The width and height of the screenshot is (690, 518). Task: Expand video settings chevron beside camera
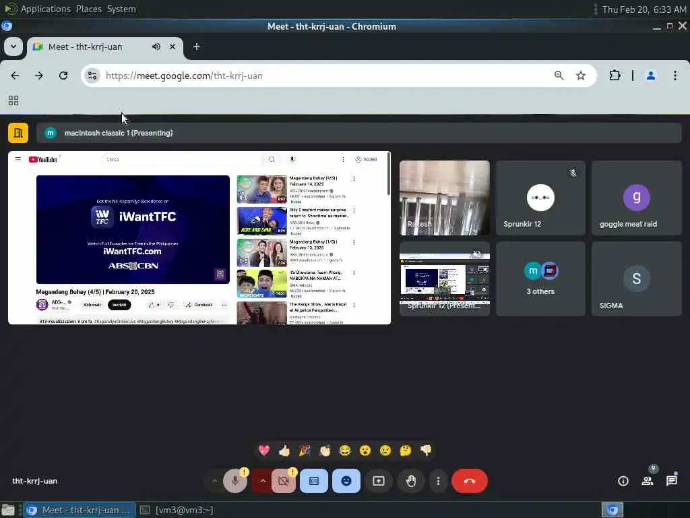click(263, 481)
